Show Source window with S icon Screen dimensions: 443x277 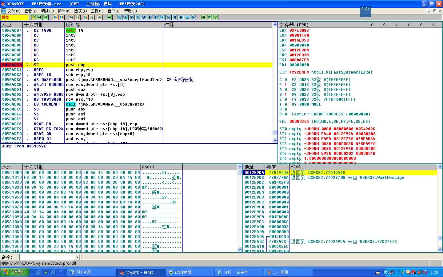tap(193, 18)
